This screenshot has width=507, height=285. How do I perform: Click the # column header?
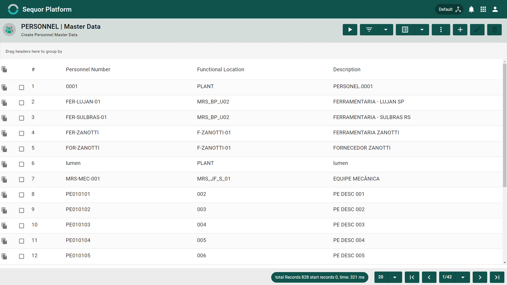coord(33,69)
